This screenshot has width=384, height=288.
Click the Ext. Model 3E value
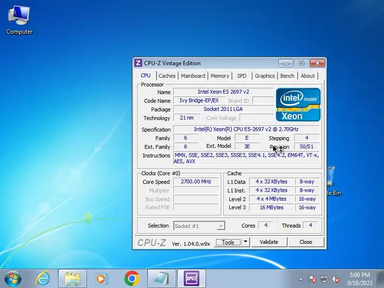tap(247, 146)
